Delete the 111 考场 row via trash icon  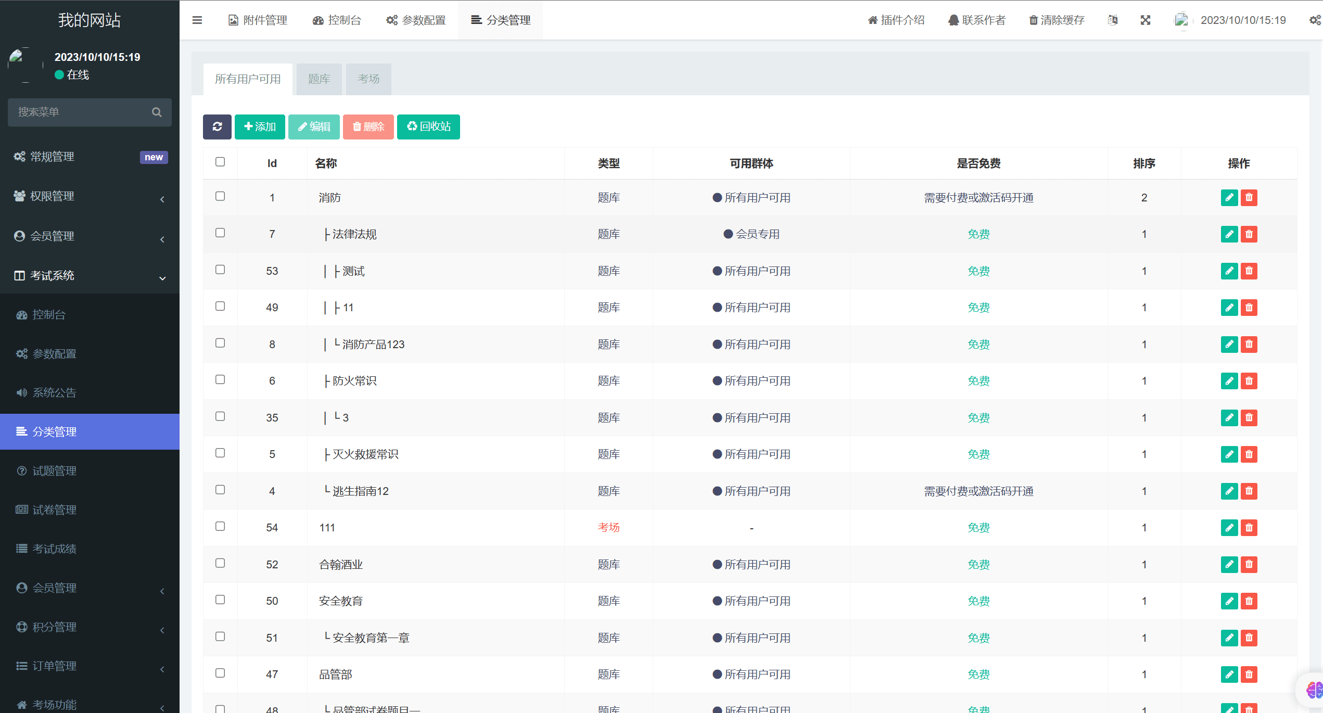[1249, 527]
